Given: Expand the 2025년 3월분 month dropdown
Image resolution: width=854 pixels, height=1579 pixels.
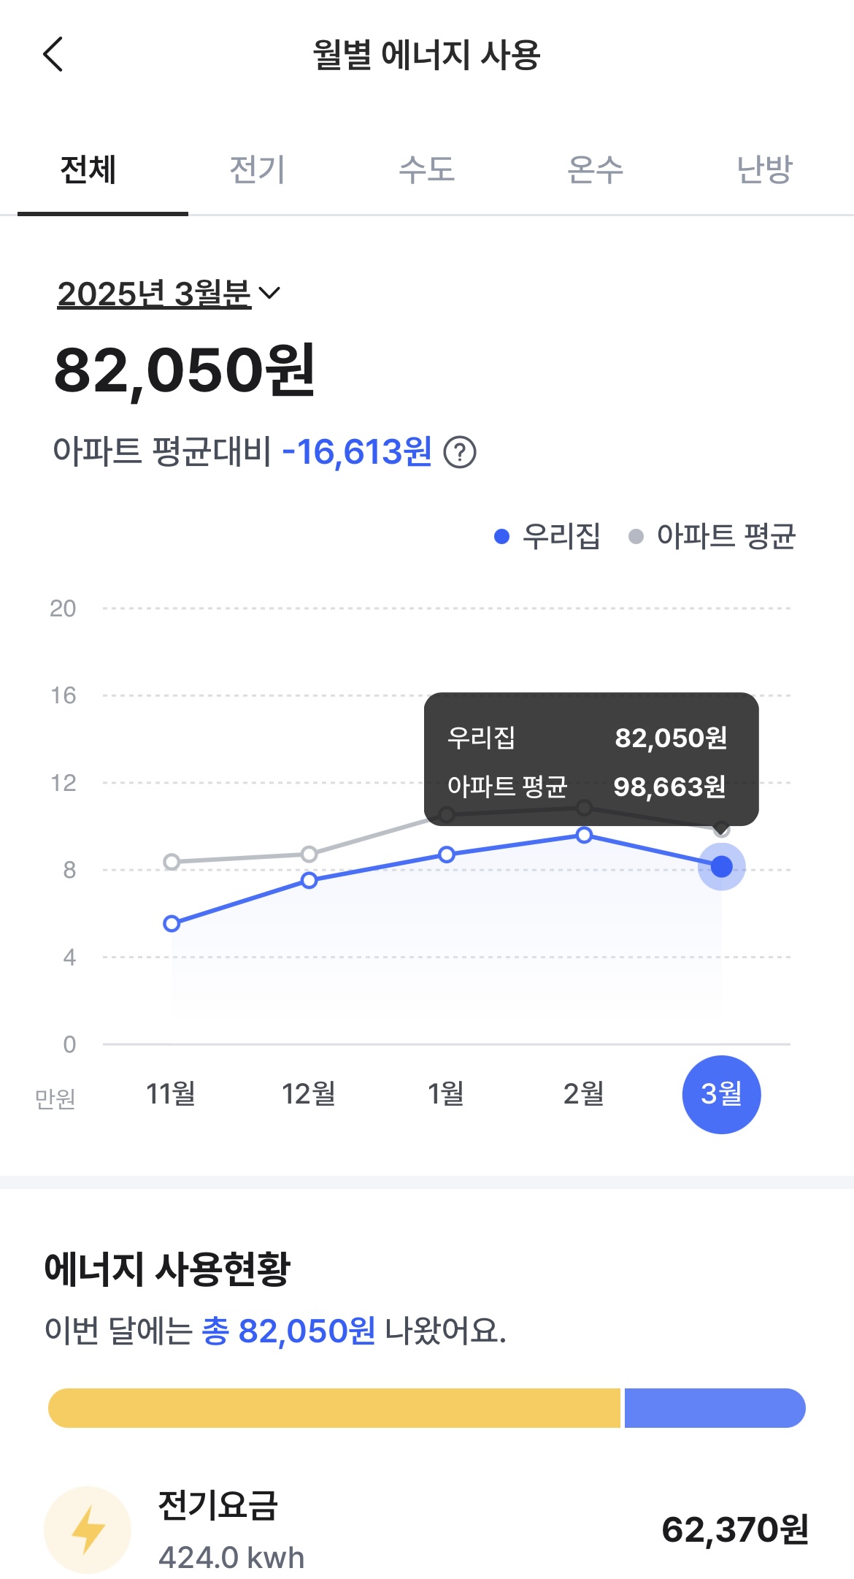Looking at the screenshot, I should (x=155, y=294).
